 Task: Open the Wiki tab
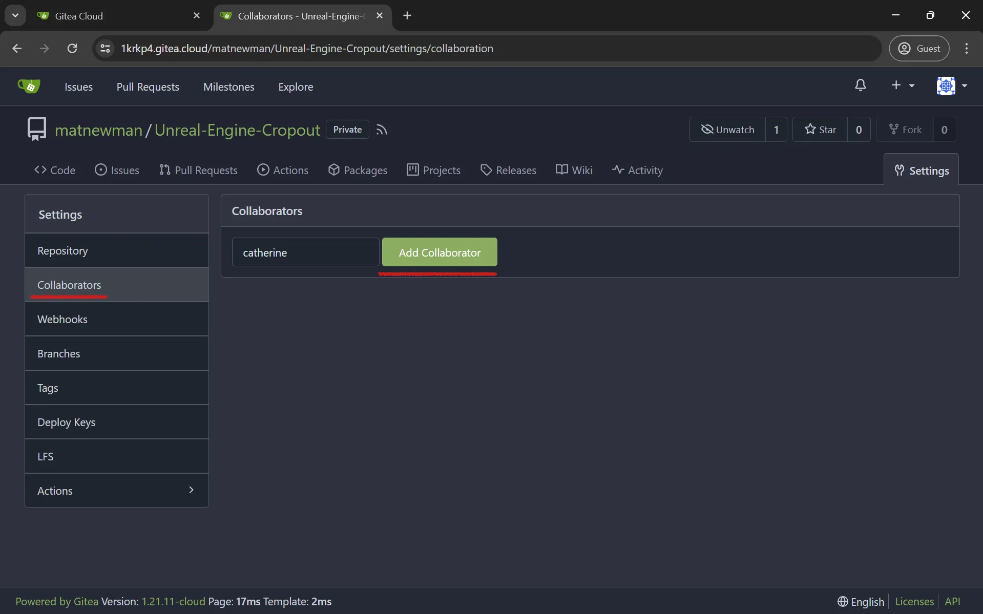coord(574,170)
